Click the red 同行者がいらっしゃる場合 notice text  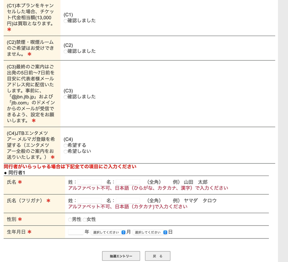point(70,167)
